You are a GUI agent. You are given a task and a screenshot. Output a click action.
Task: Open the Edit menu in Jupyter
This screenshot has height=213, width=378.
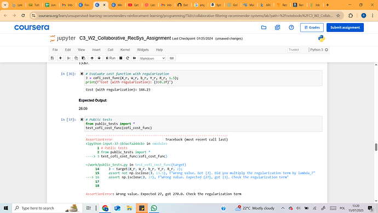tap(68, 50)
